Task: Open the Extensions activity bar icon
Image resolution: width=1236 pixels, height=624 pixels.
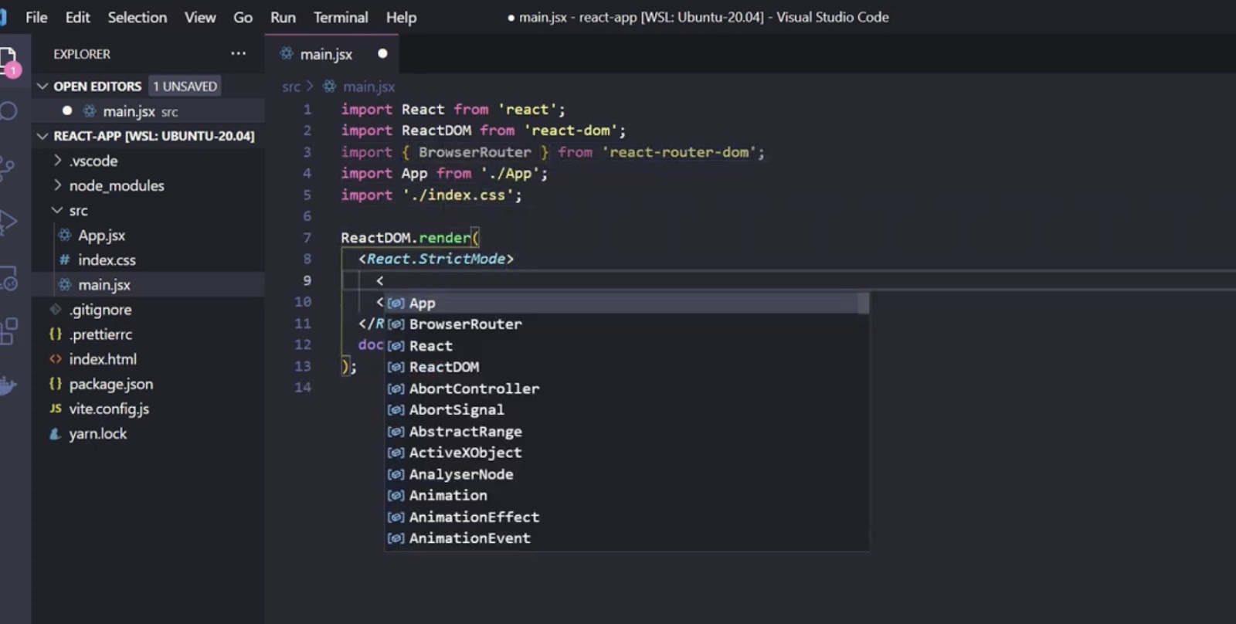Action: click(x=8, y=331)
